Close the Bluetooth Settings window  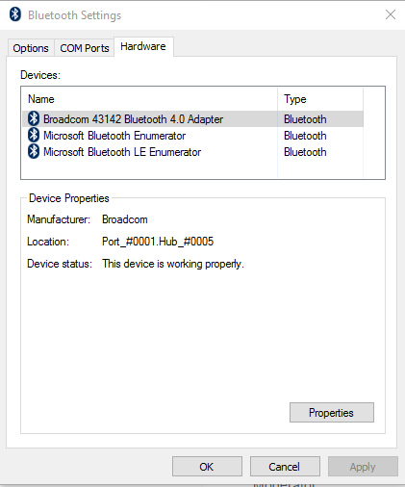coord(391,14)
